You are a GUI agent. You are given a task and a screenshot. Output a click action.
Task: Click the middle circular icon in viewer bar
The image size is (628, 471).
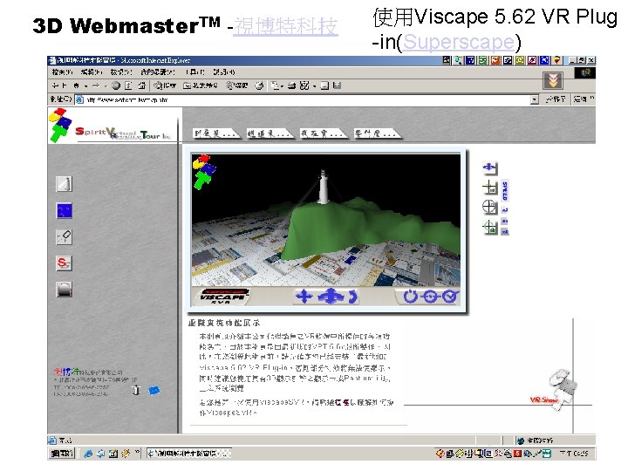(431, 297)
